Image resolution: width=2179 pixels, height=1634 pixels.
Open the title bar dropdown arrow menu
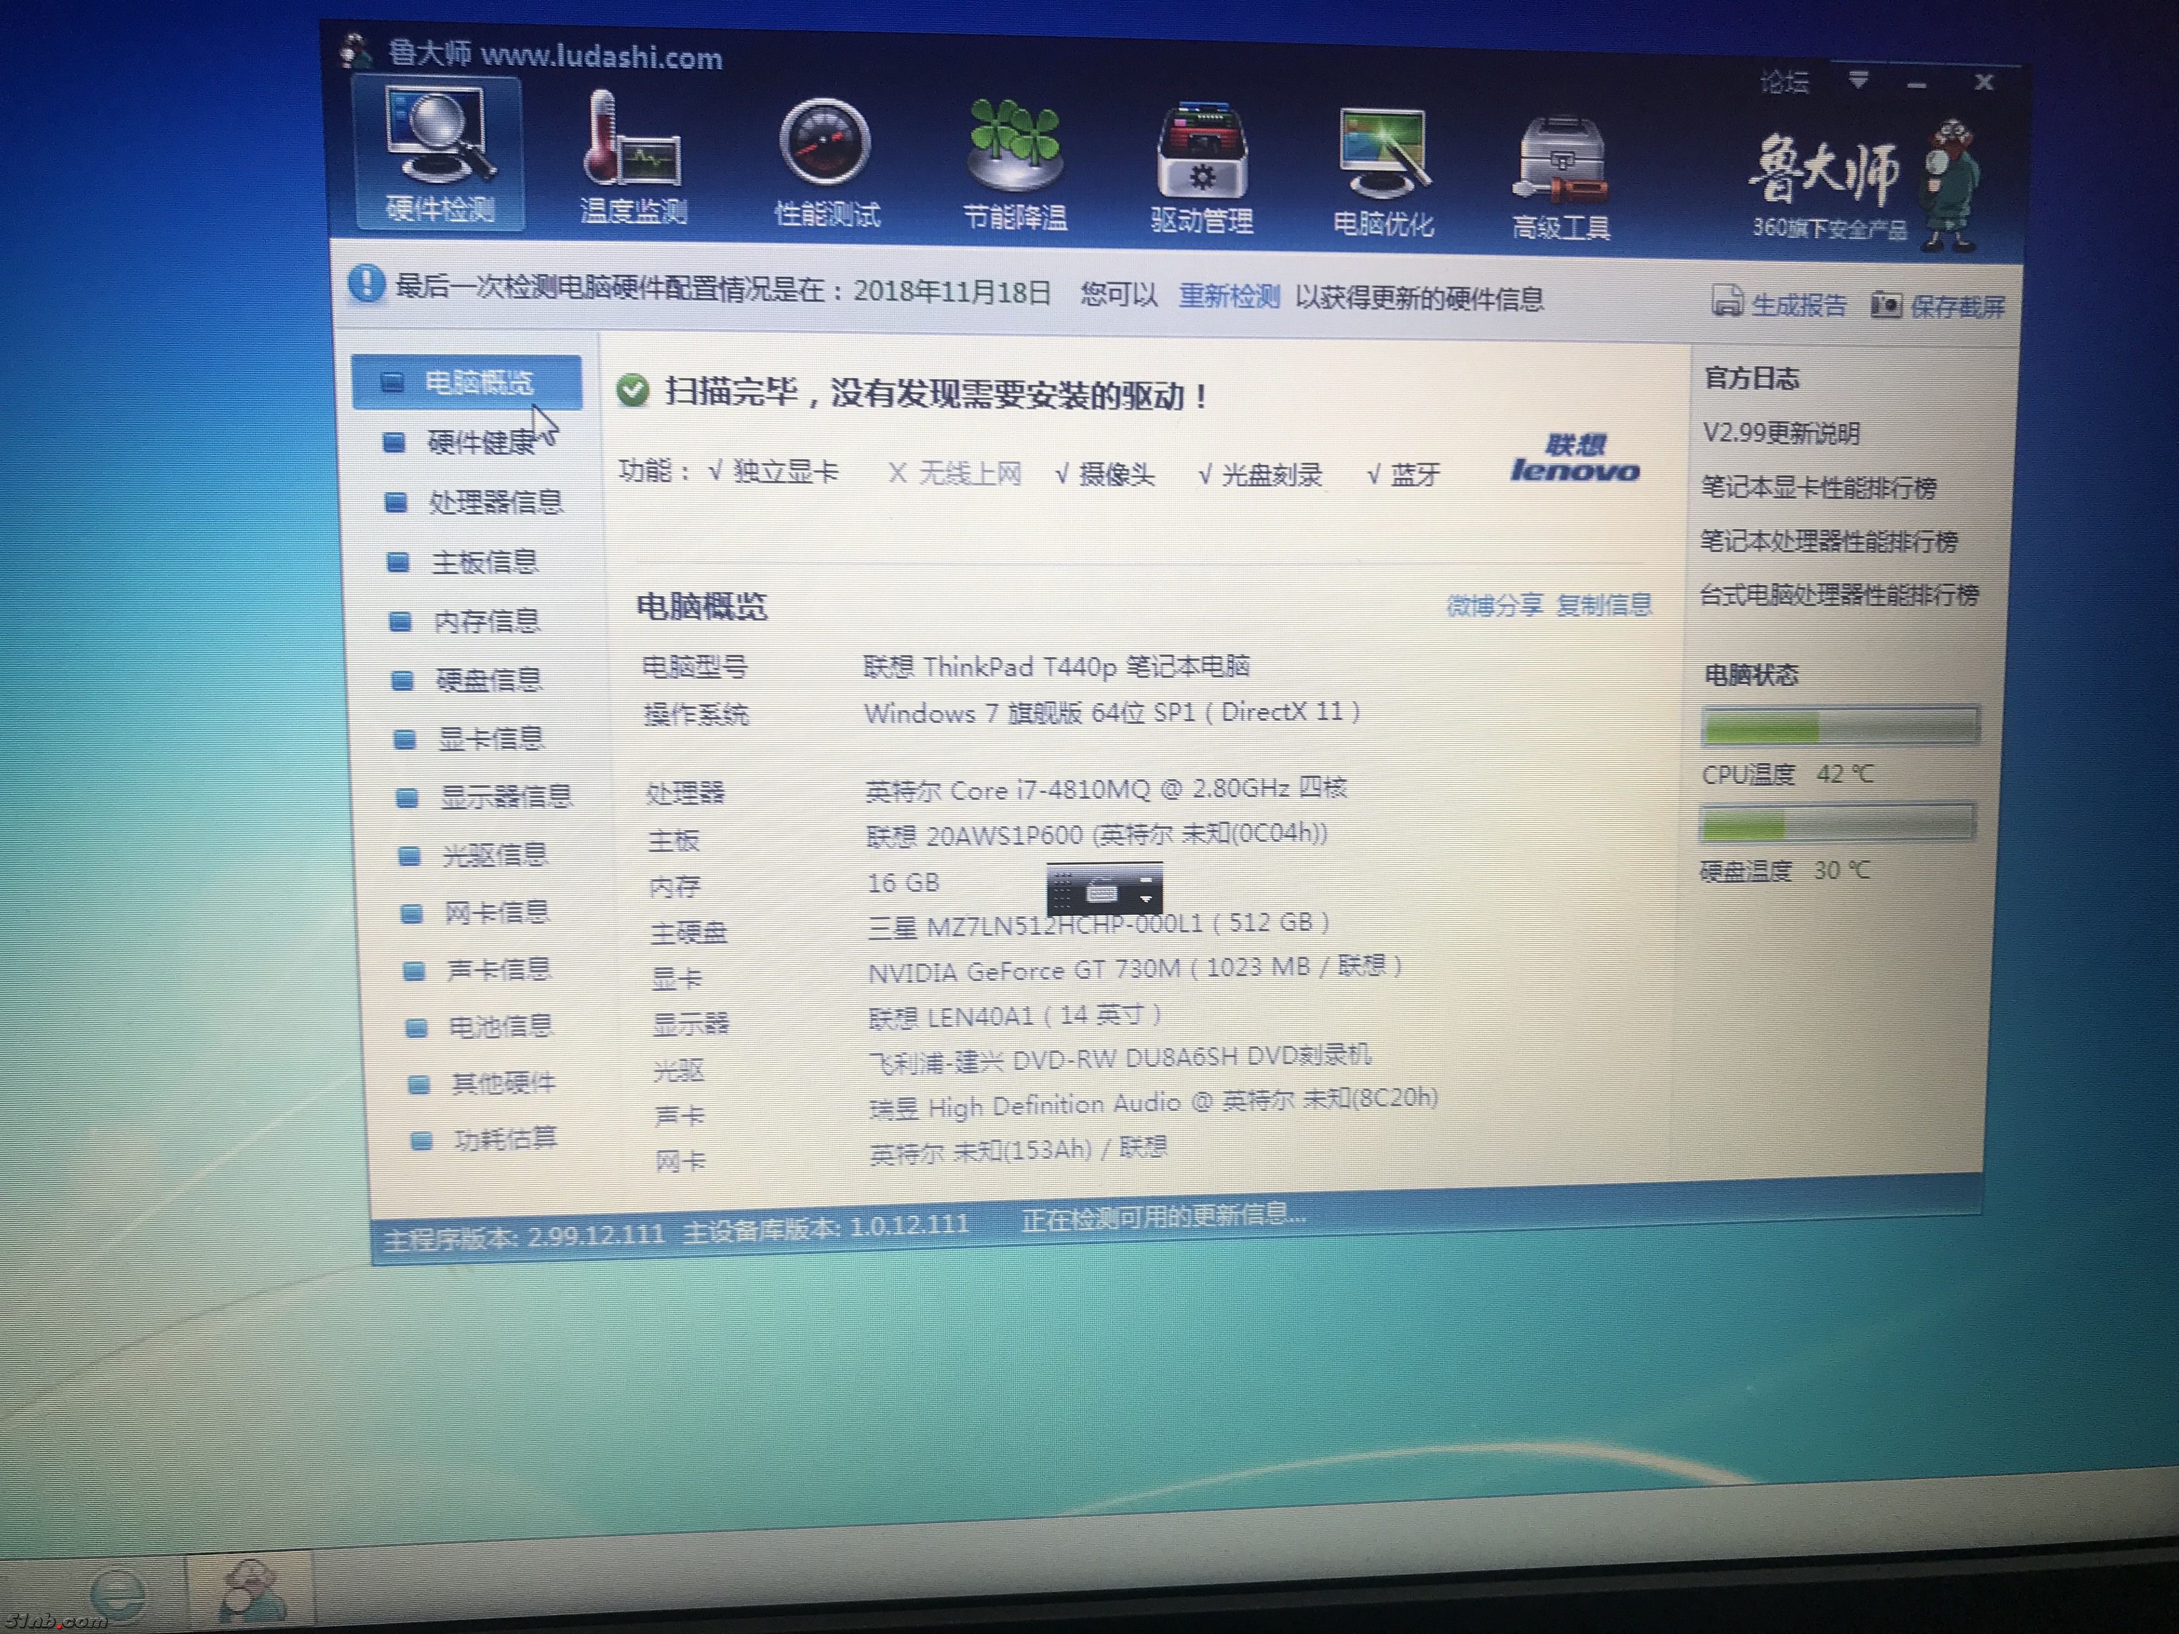click(x=1859, y=79)
